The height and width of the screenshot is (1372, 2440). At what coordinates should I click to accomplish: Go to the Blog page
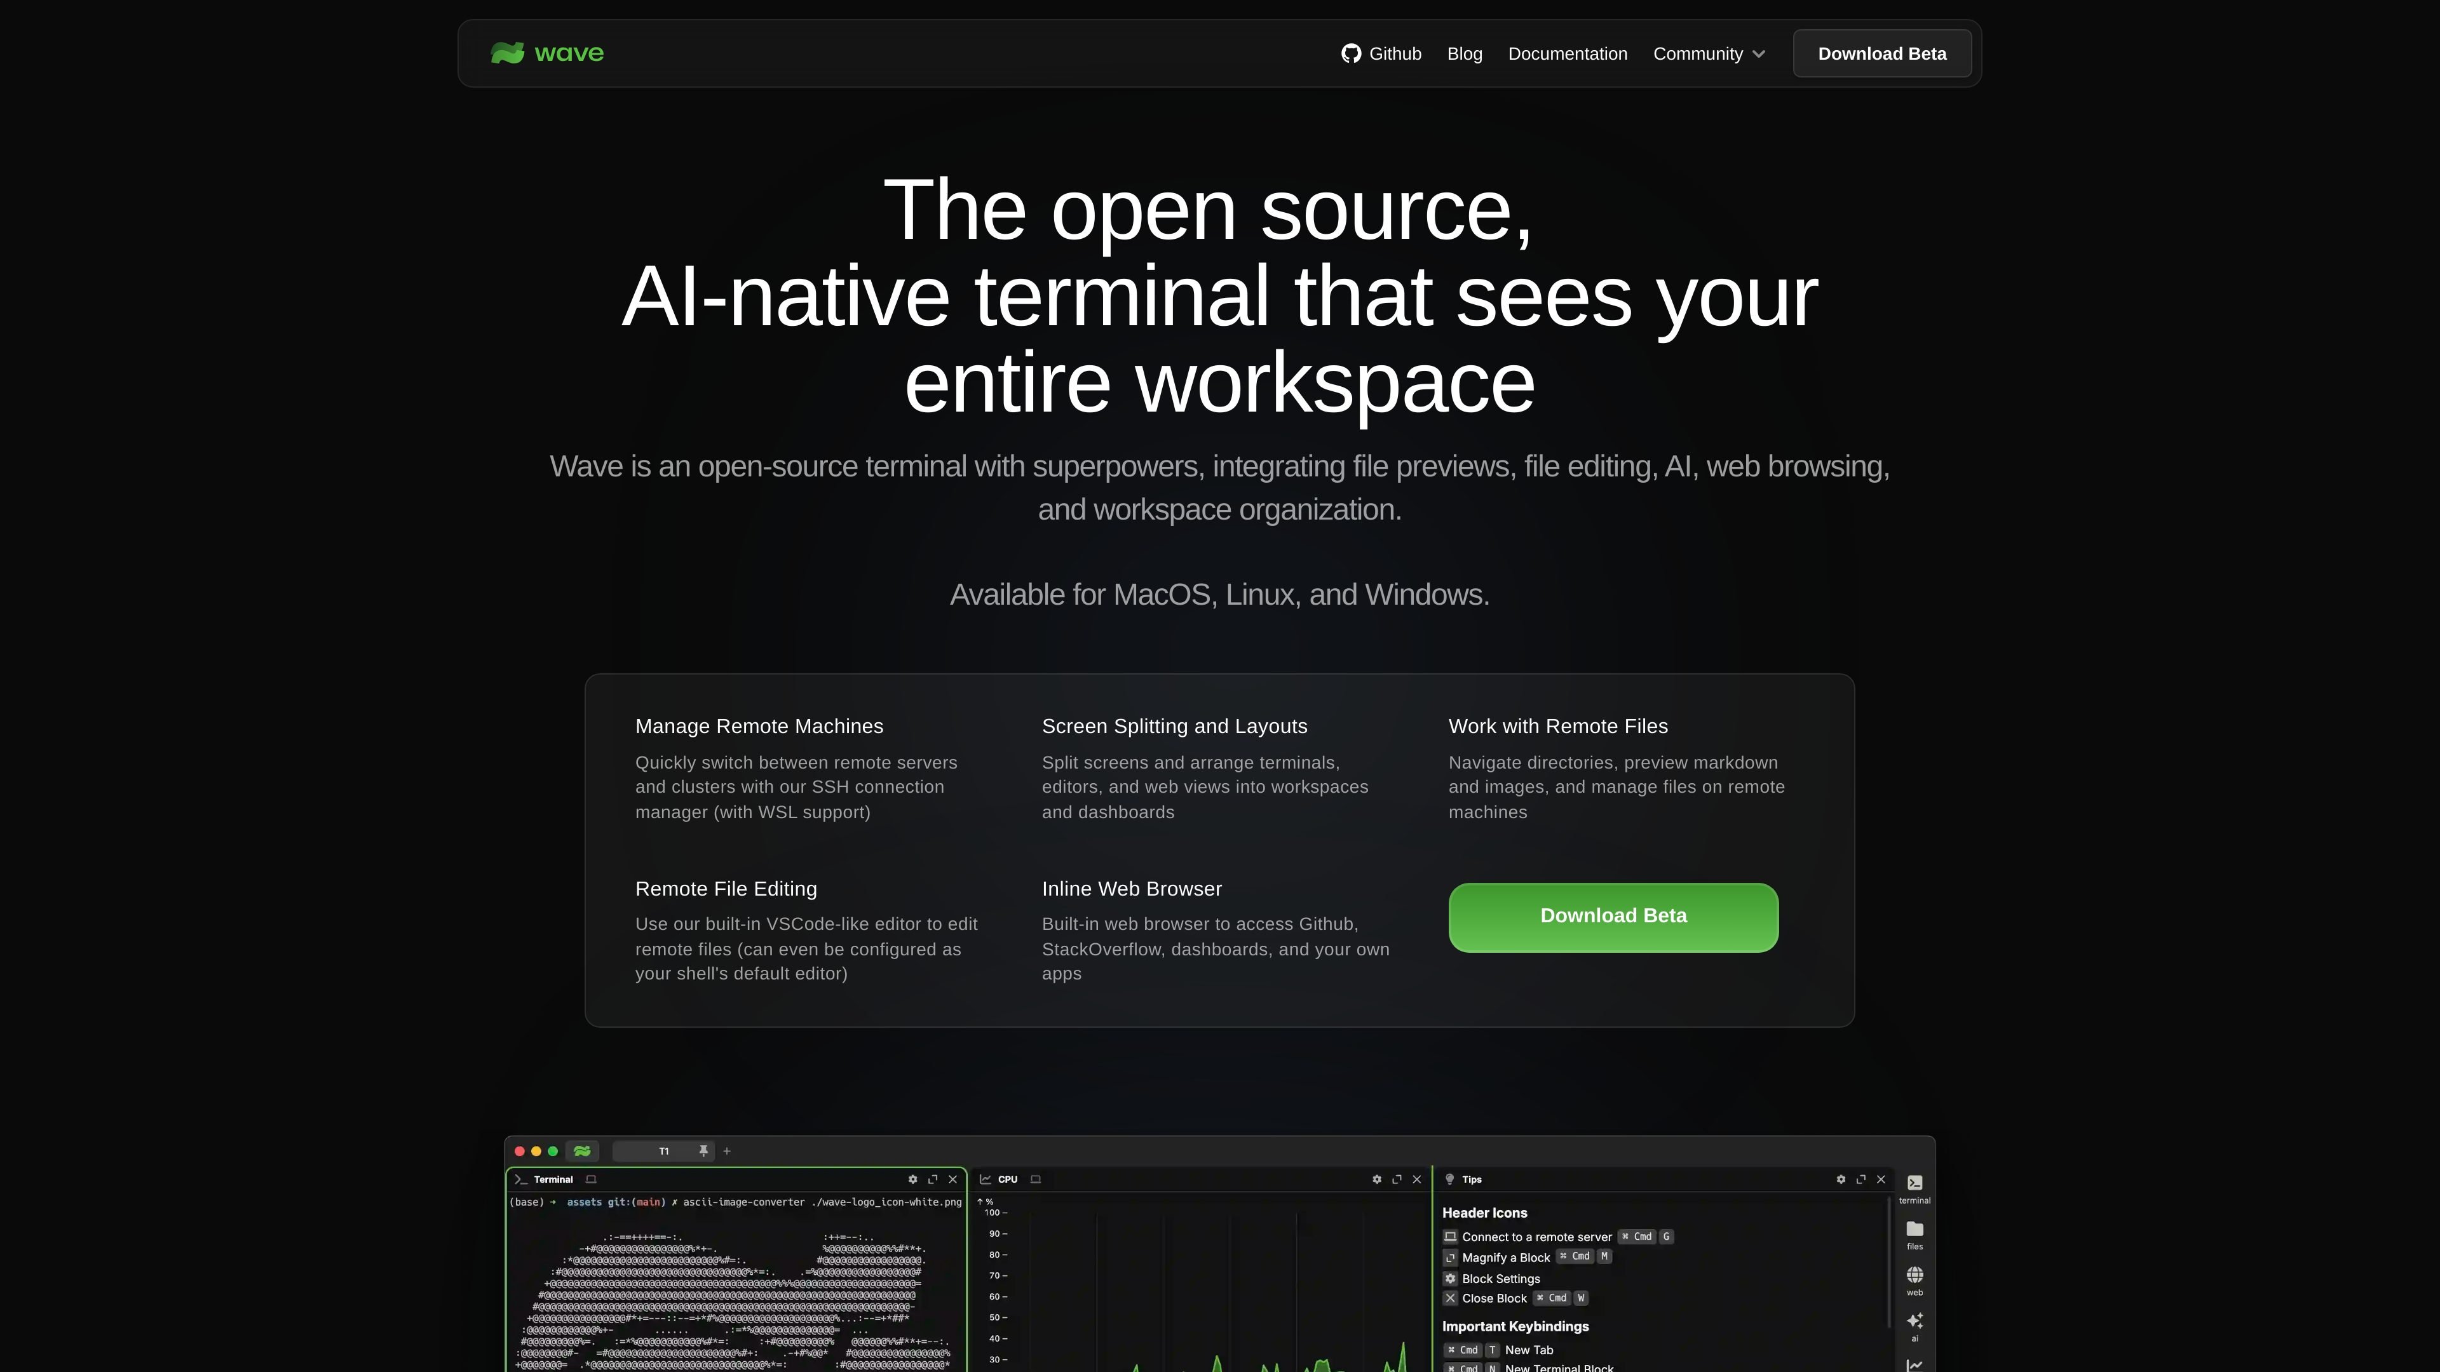(x=1465, y=54)
